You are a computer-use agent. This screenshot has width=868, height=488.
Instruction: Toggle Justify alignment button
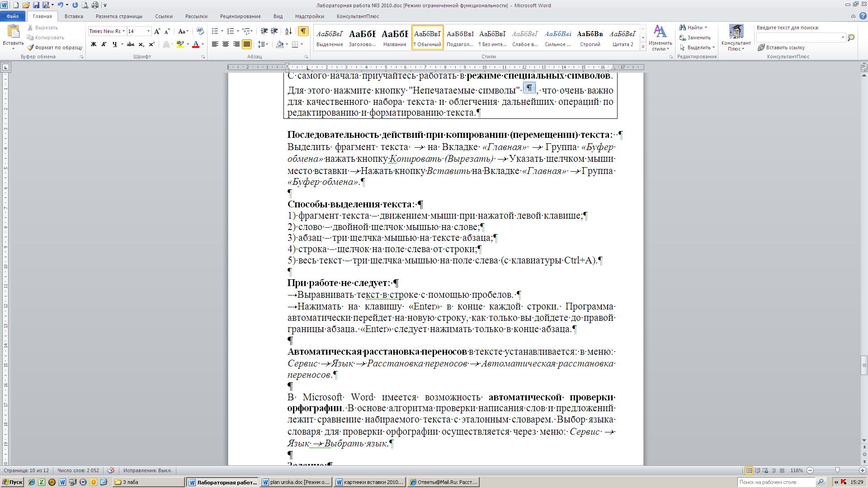[x=246, y=44]
